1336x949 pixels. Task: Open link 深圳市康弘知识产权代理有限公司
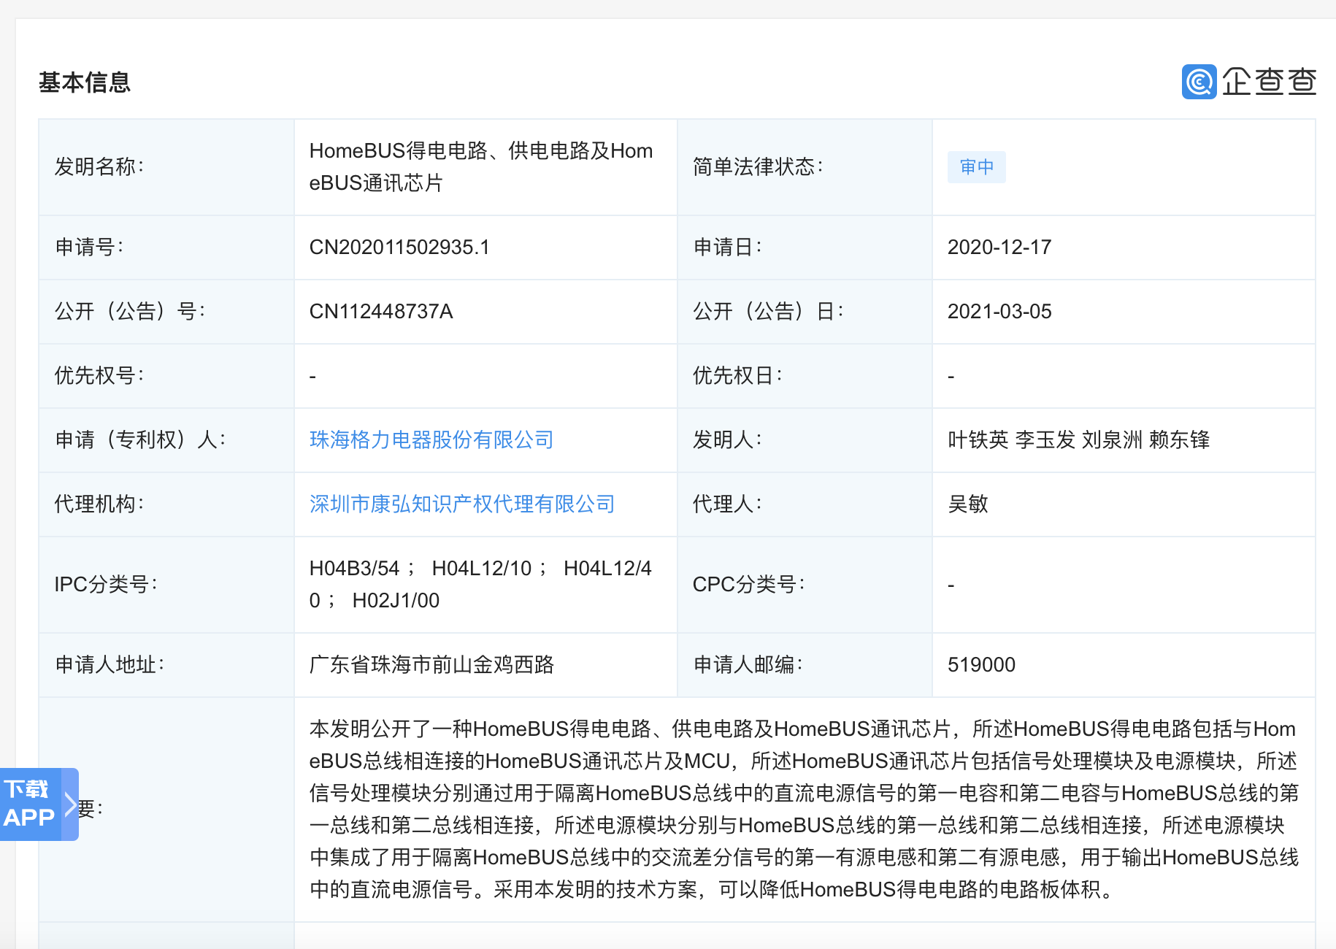click(461, 504)
